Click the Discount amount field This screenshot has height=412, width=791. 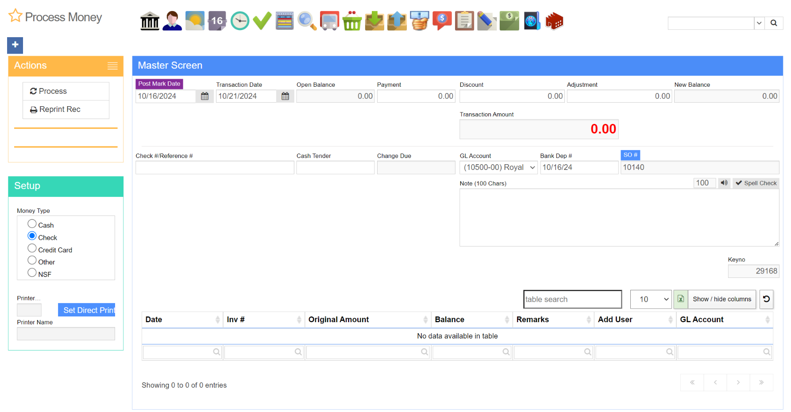click(x=512, y=96)
